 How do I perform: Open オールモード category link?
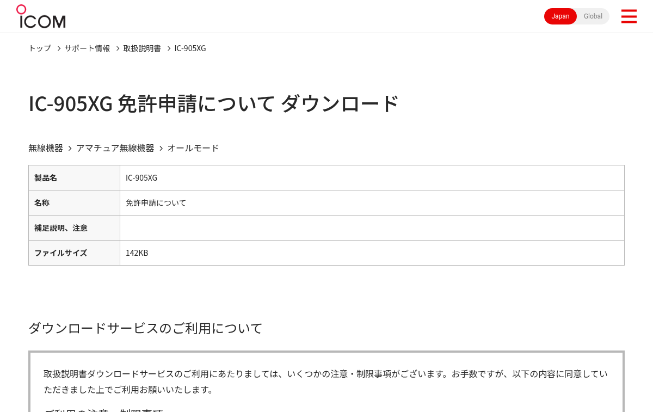(193, 148)
